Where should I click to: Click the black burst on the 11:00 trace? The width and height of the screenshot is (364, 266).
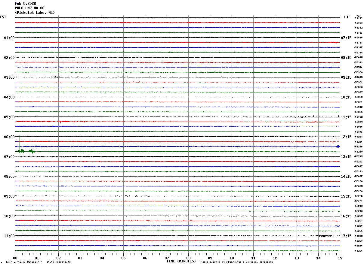324,236
